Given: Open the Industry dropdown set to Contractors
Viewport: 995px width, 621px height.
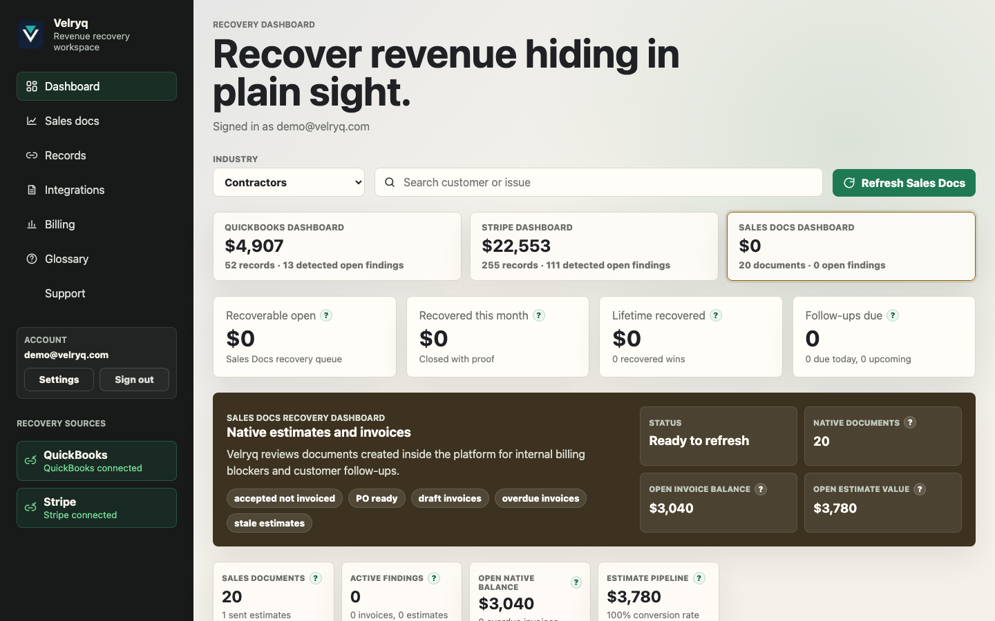Looking at the screenshot, I should [x=289, y=182].
